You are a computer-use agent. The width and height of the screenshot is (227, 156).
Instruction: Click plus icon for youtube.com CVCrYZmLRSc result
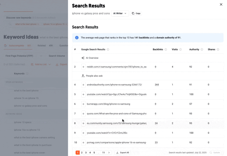pyautogui.click(x=83, y=133)
